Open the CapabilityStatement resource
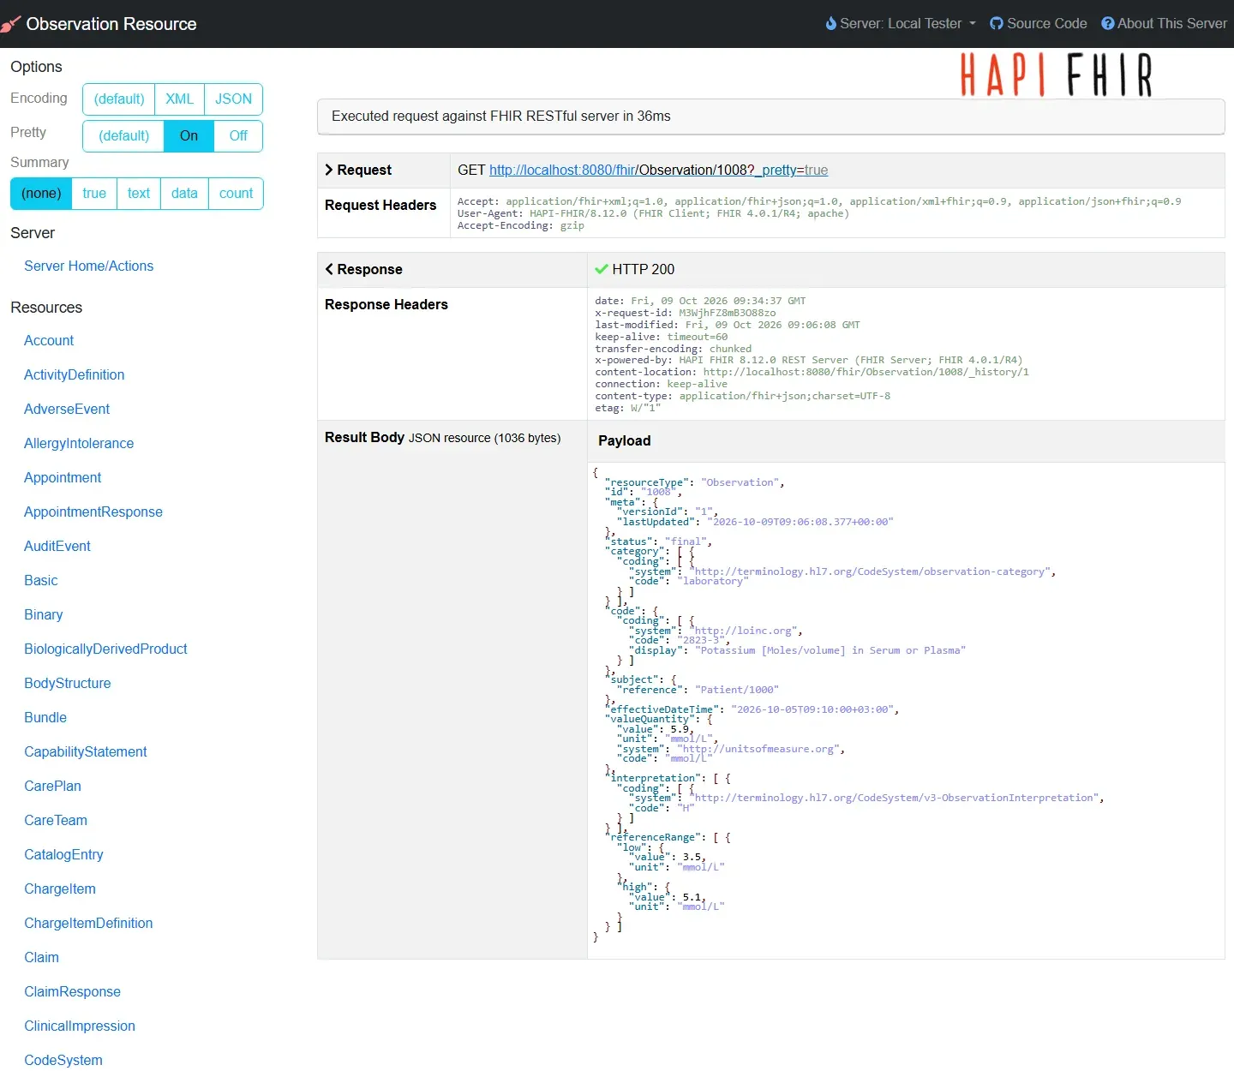The image size is (1234, 1071). [x=86, y=752]
